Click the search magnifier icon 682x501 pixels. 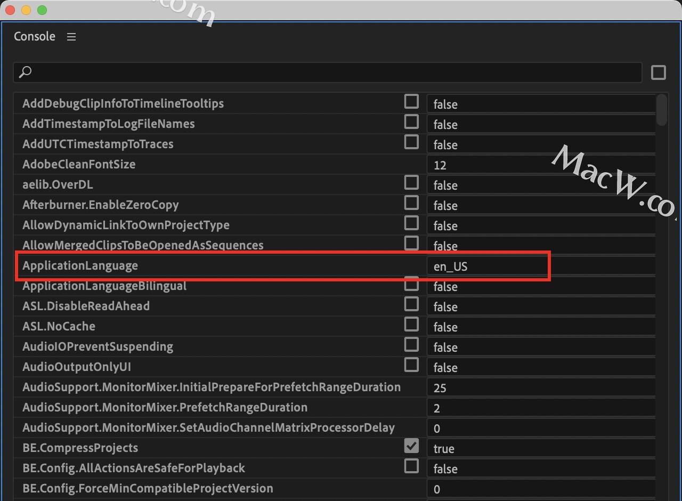pos(25,72)
